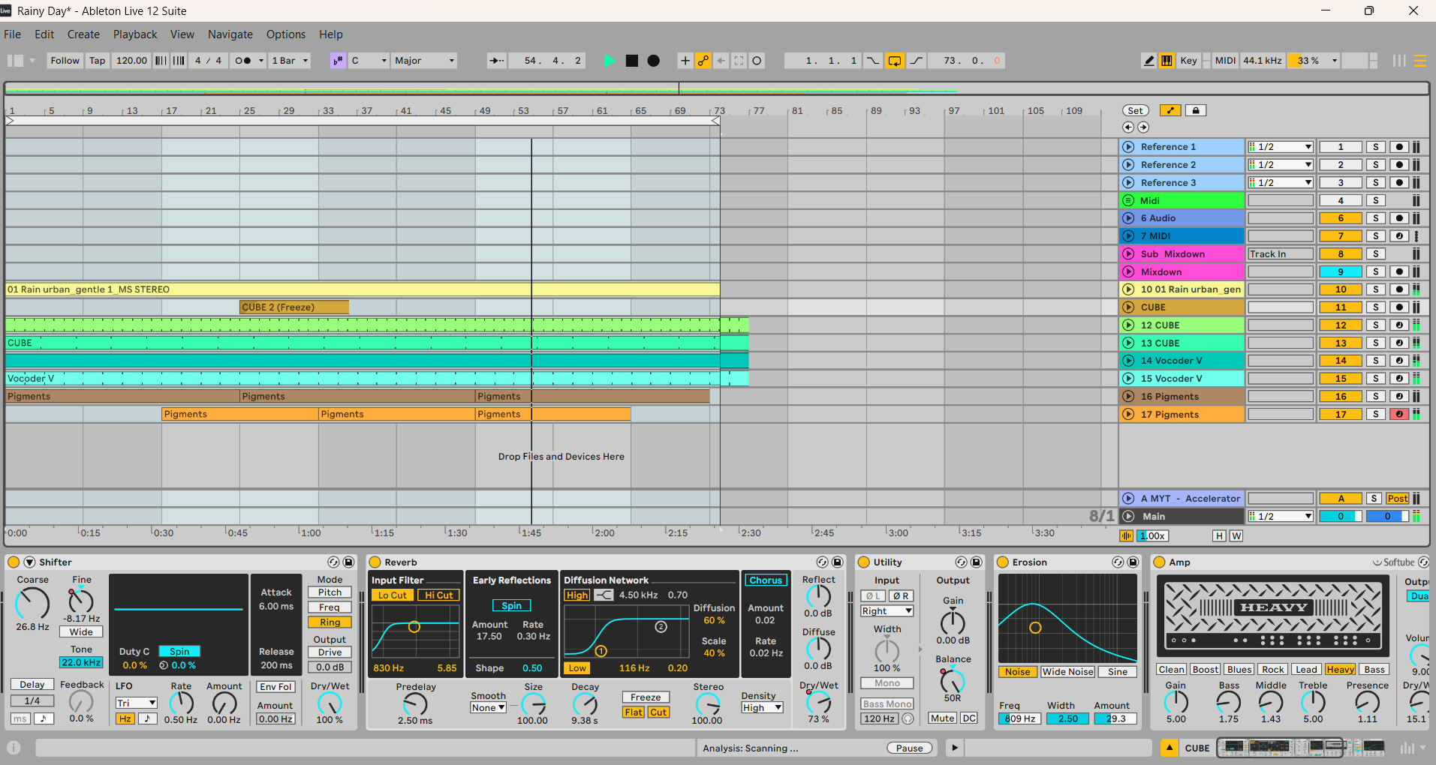Screen dimensions: 1436x765
Task: Enable the Reverb Lo Cut filter
Action: tap(393, 595)
